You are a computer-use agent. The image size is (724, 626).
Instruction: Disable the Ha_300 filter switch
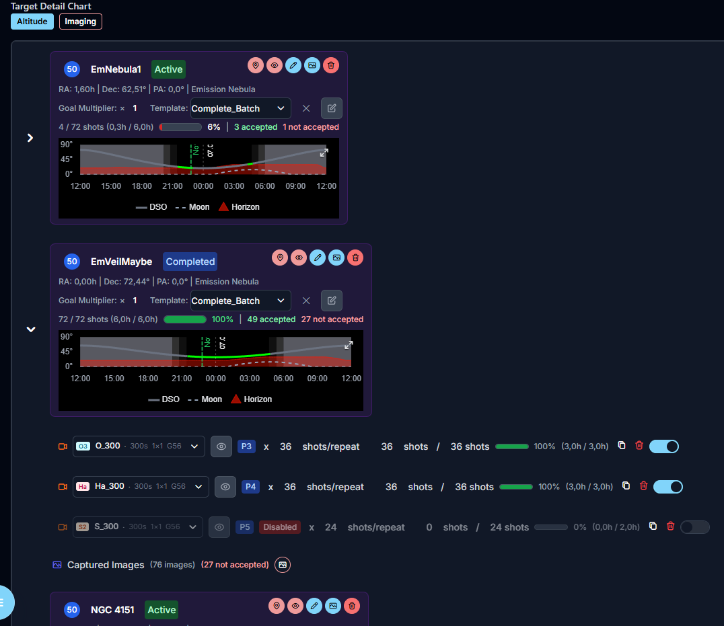[x=667, y=487]
